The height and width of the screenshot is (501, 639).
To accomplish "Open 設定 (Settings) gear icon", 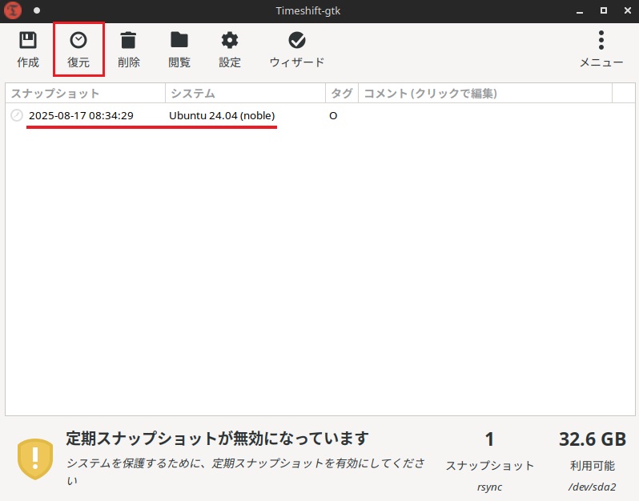I will 230,40.
